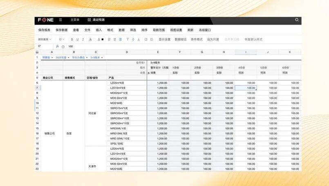The height and width of the screenshot is (186, 329).
Task: Toggle italic formatting
Action: coord(83,40)
